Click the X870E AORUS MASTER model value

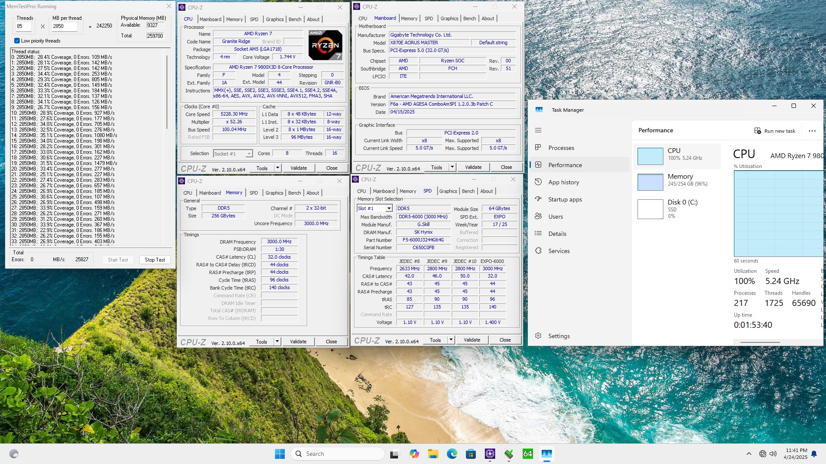[x=429, y=43]
